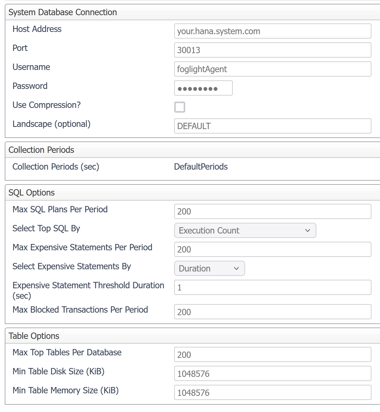Click Max Expensive Statements Per Period field
This screenshot has width=380, height=412.
272,249
